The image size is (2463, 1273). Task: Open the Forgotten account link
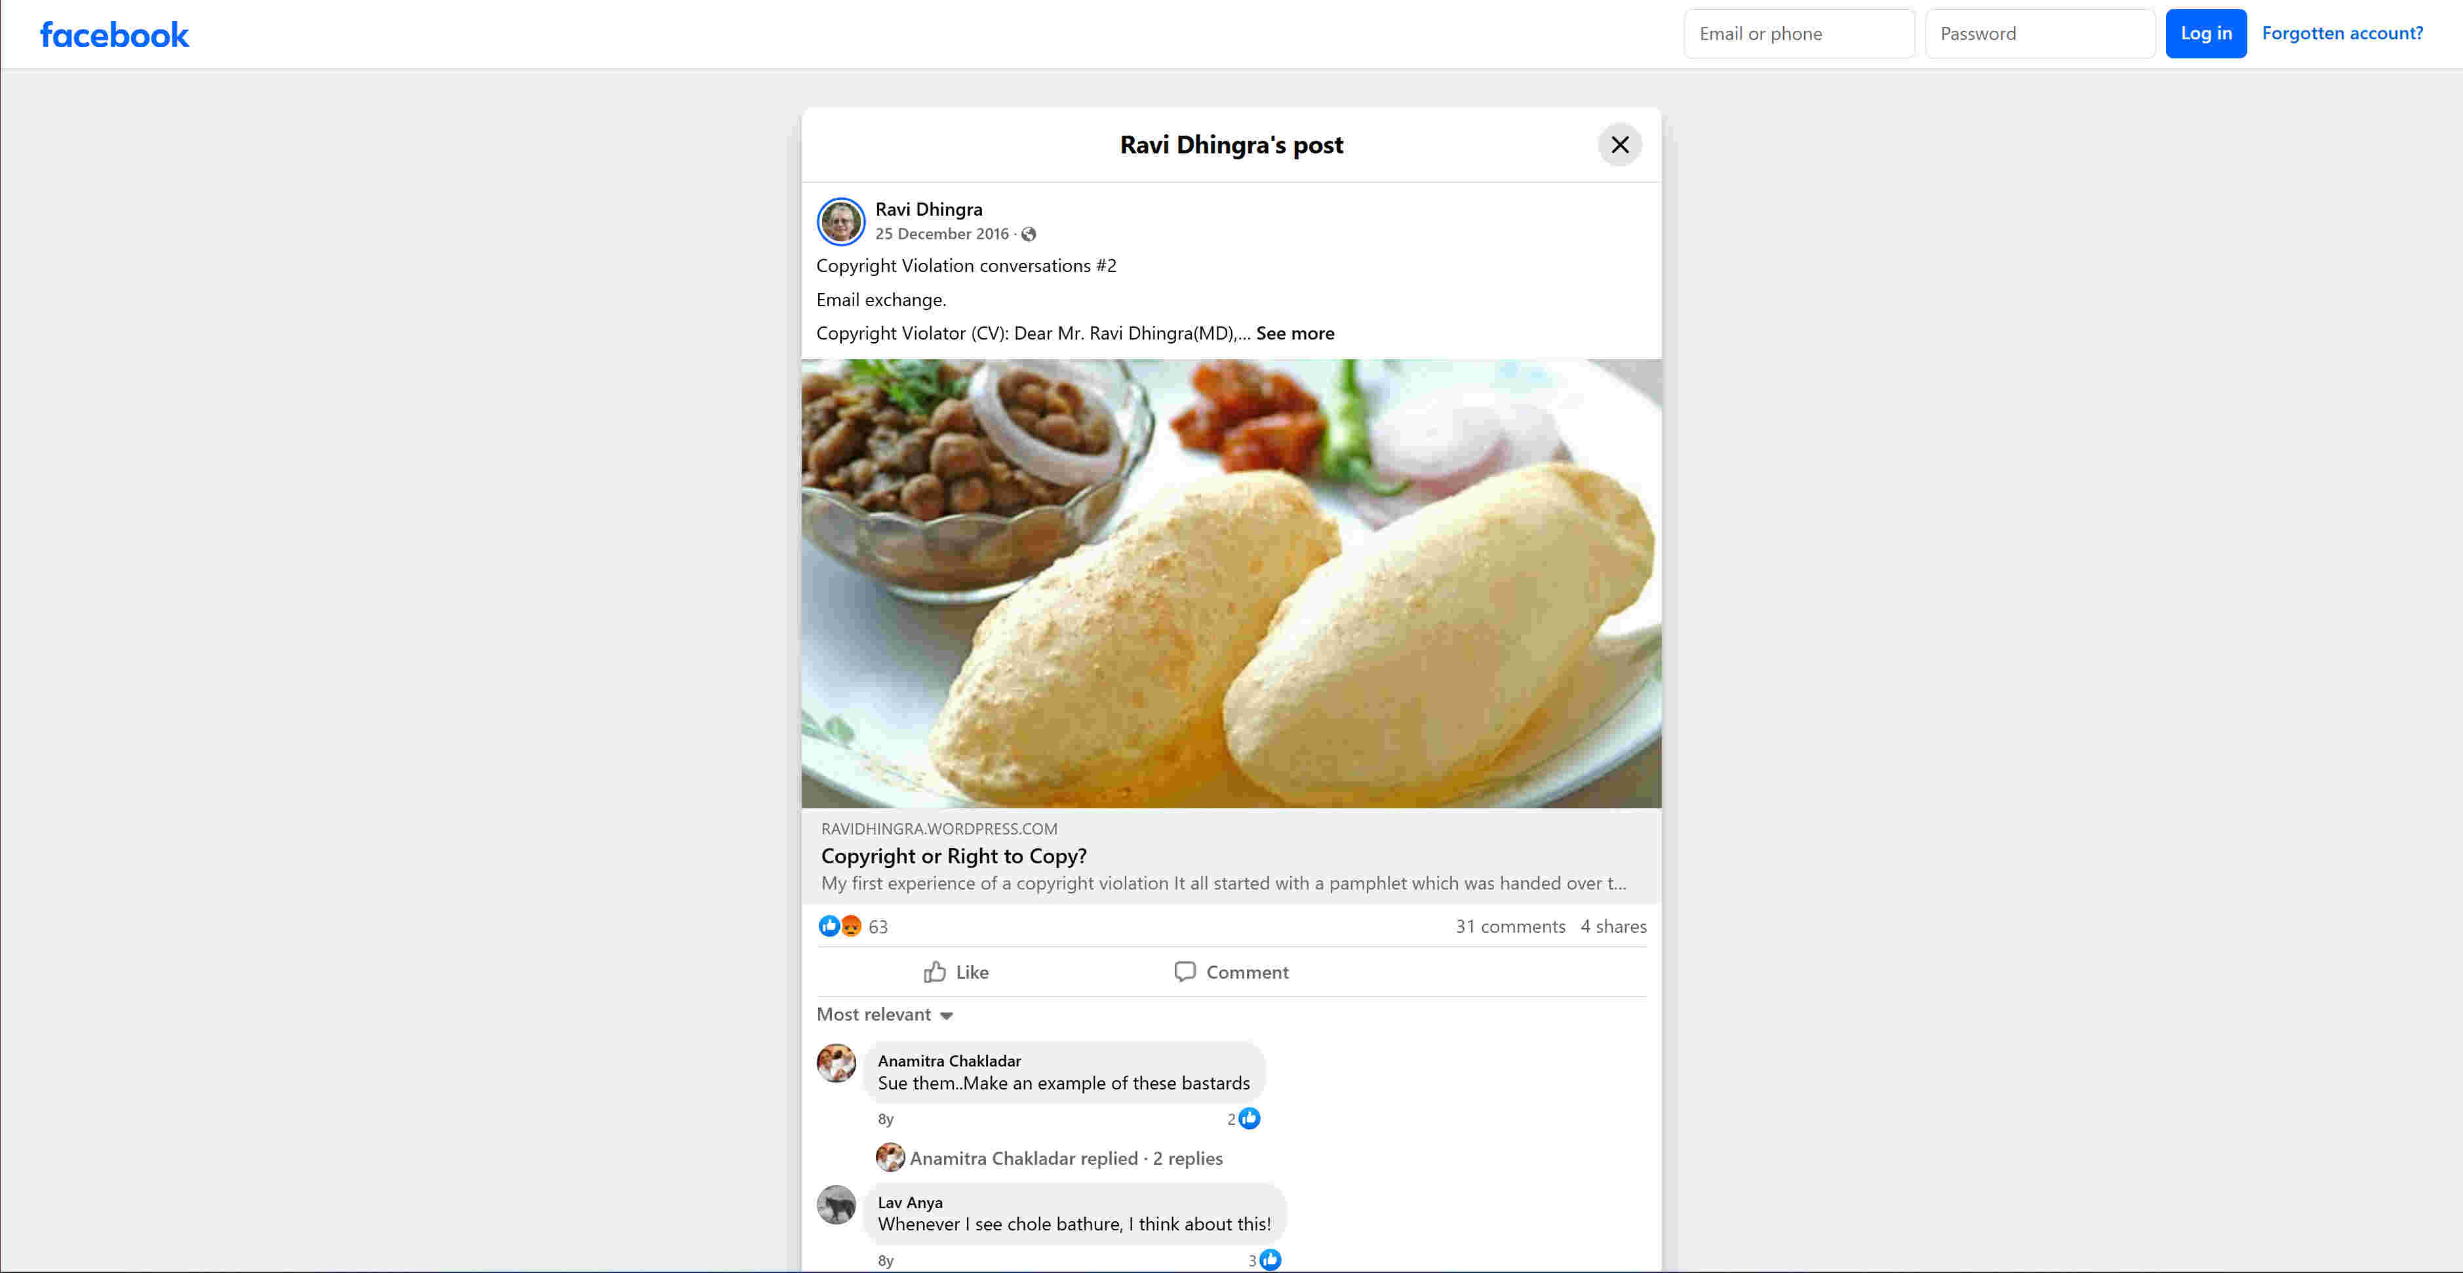[x=2342, y=33]
